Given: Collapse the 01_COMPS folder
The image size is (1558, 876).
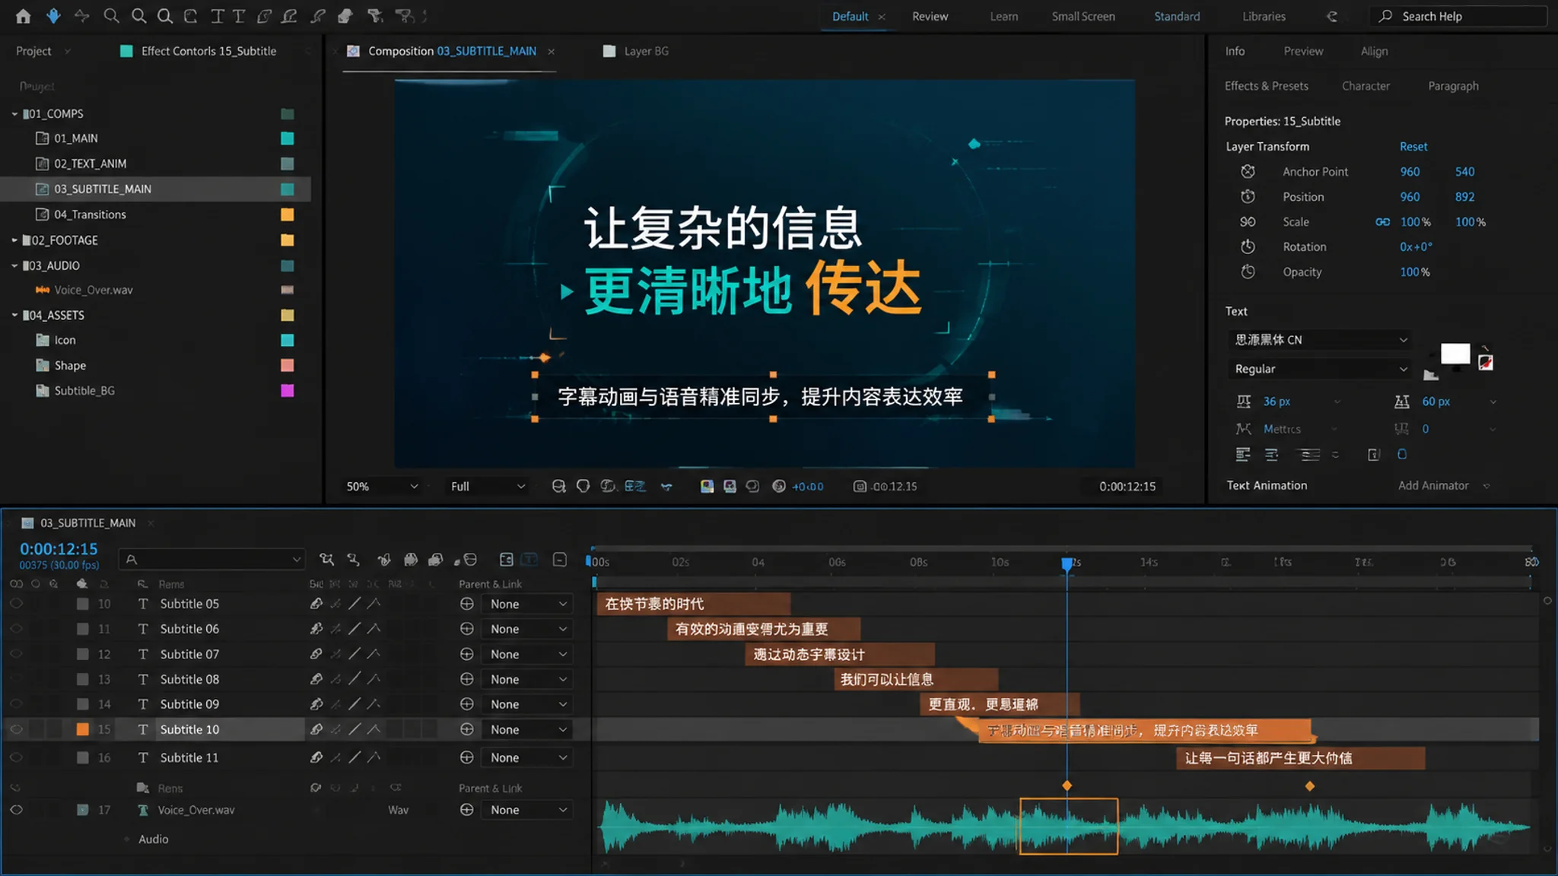Looking at the screenshot, I should click(14, 113).
